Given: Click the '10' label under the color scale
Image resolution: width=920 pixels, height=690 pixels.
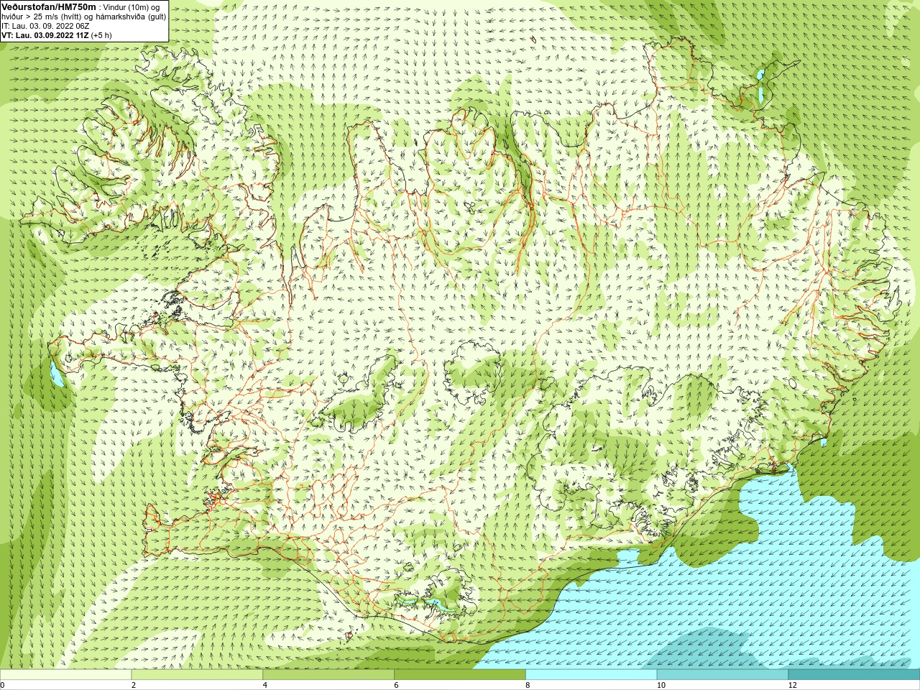Looking at the screenshot, I should [661, 685].
